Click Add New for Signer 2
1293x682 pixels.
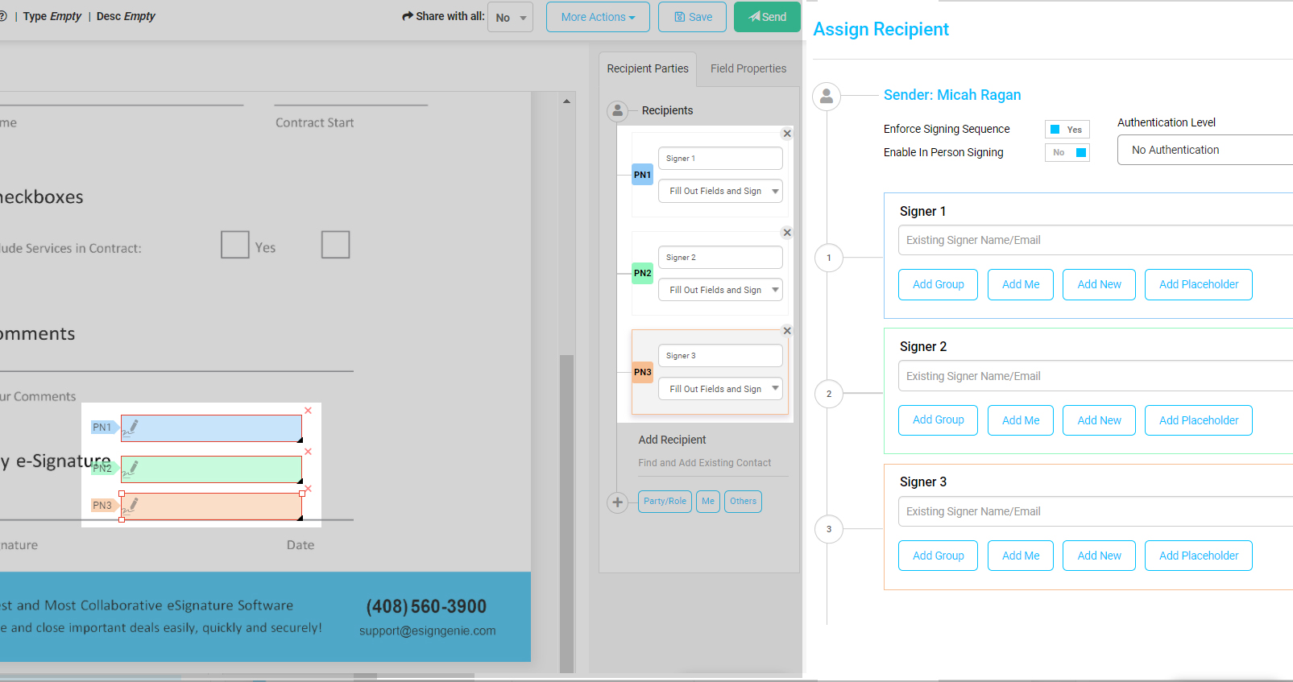[x=1099, y=420]
